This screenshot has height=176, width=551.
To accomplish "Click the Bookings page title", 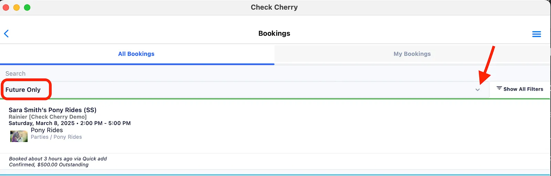I will coord(274,33).
